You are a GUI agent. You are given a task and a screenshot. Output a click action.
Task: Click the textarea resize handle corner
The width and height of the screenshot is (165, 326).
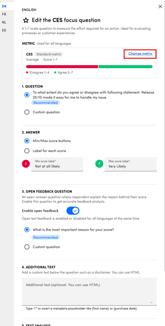pyautogui.click(x=151, y=302)
